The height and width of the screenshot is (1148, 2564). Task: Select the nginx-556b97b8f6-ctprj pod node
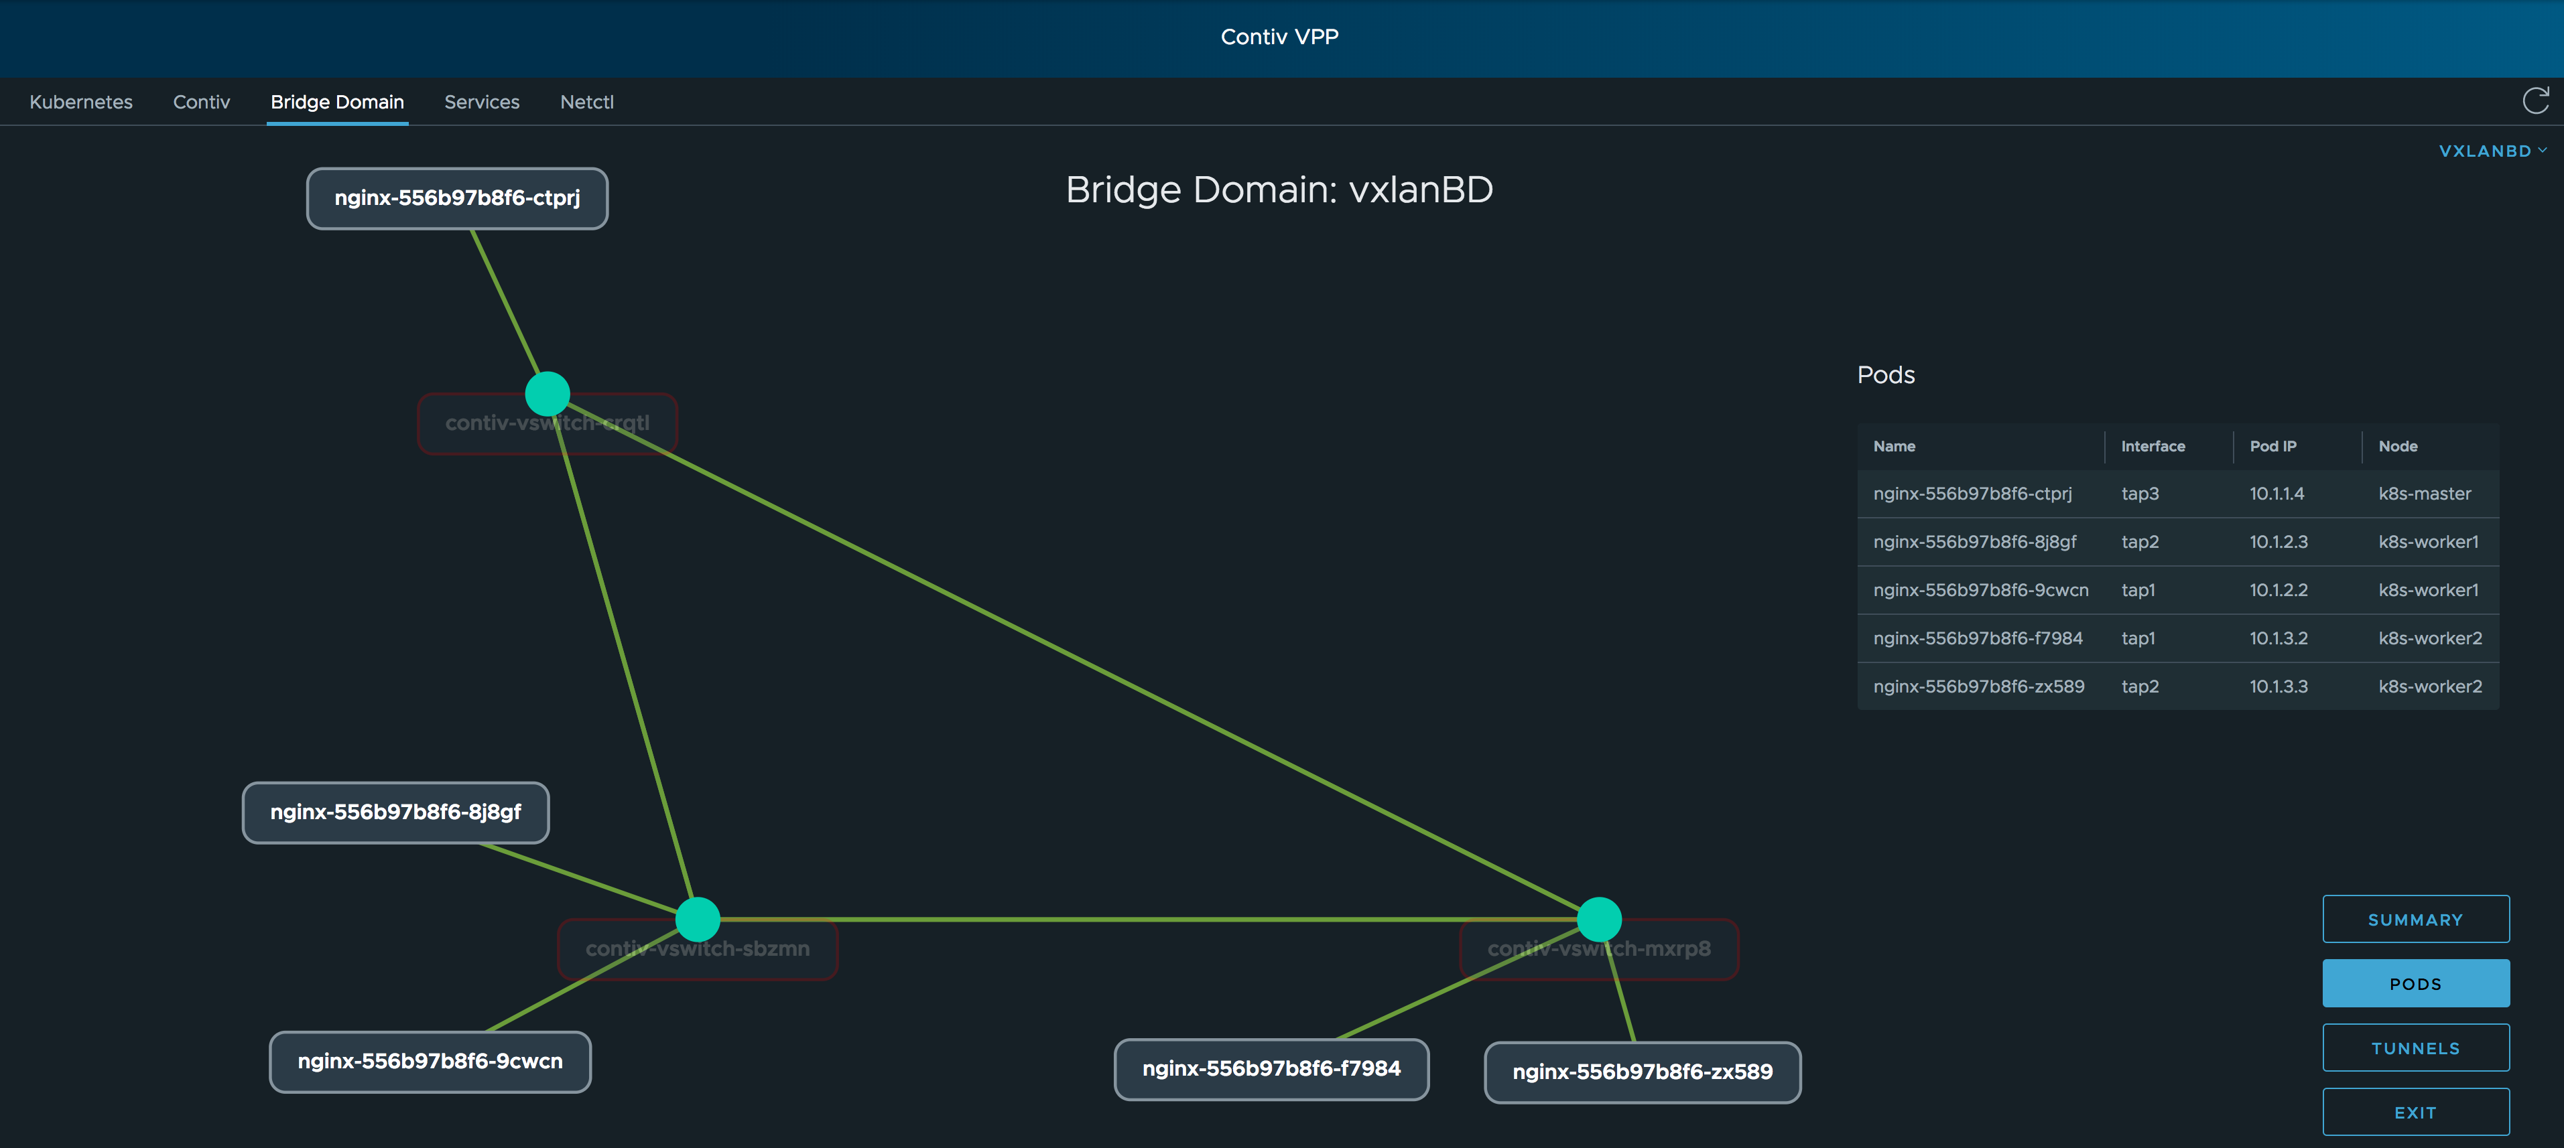[457, 198]
